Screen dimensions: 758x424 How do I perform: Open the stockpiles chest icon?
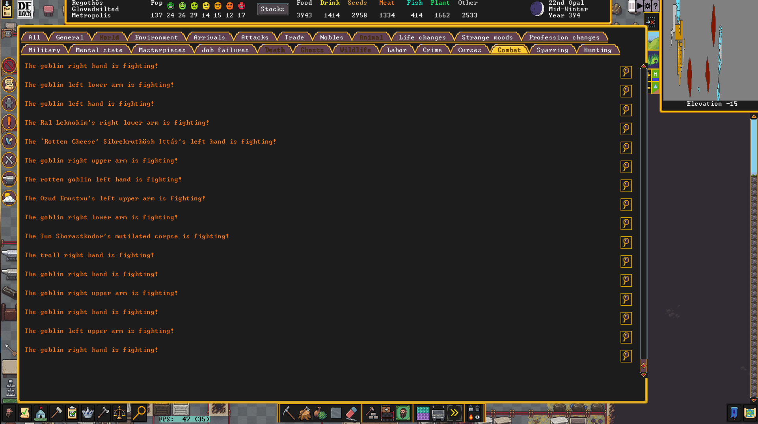pyautogui.click(x=387, y=413)
